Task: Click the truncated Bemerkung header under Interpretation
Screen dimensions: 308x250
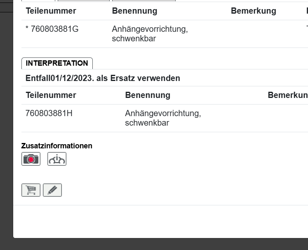Action: (x=287, y=95)
